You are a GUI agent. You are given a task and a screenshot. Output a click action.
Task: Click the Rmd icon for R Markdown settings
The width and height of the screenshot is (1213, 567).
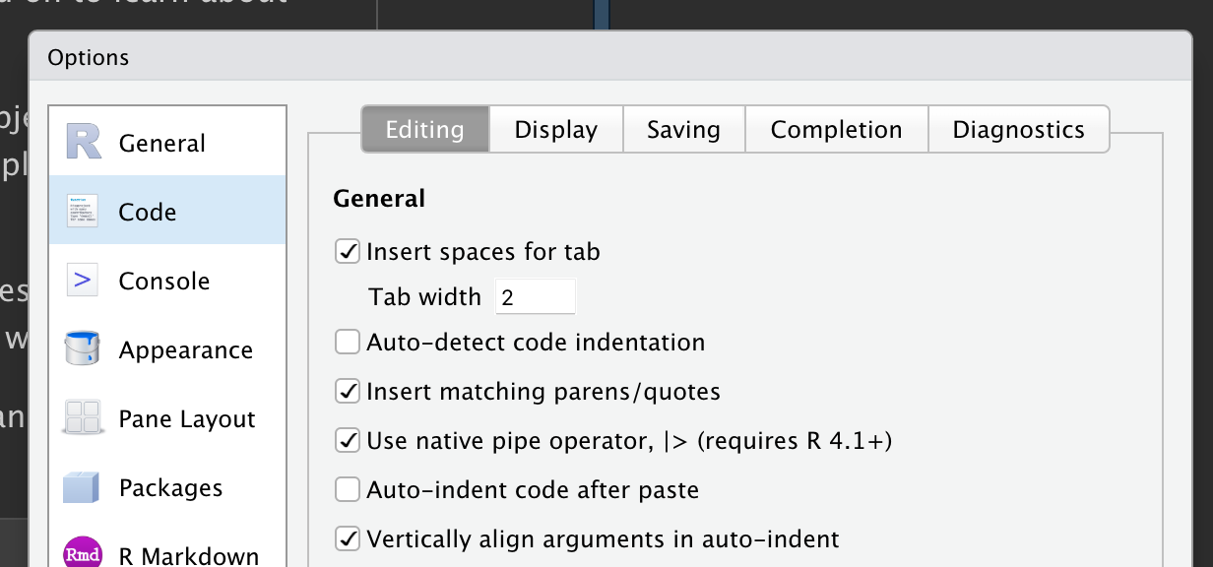point(83,553)
